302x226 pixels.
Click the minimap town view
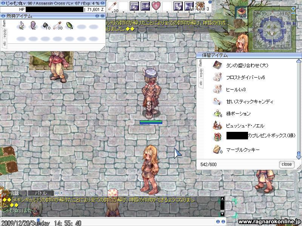(271, 30)
